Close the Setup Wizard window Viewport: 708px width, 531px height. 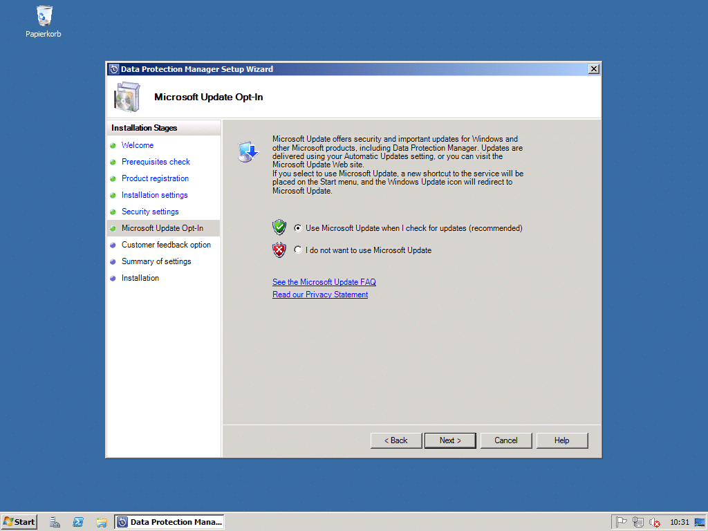tap(594, 69)
